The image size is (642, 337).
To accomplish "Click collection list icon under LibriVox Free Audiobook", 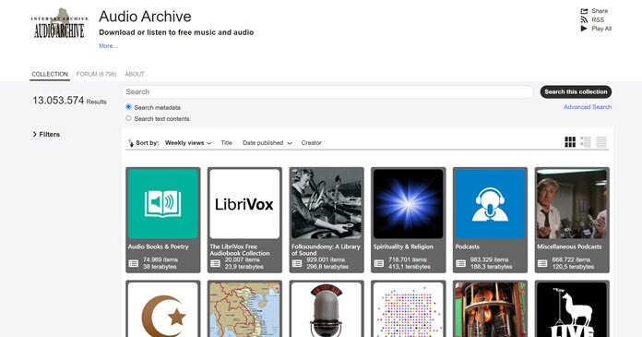I will pyautogui.click(x=215, y=263).
